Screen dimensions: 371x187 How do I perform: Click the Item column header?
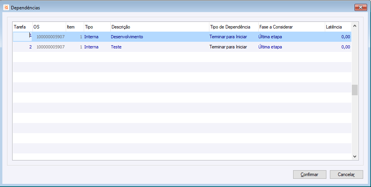coord(75,27)
